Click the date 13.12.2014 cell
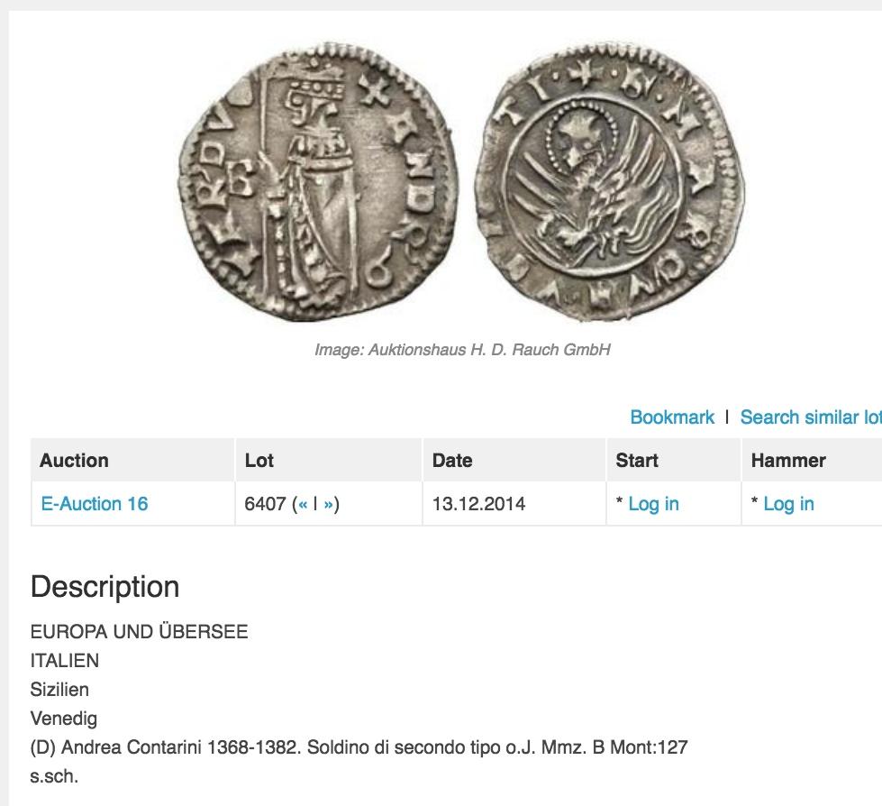 478,504
